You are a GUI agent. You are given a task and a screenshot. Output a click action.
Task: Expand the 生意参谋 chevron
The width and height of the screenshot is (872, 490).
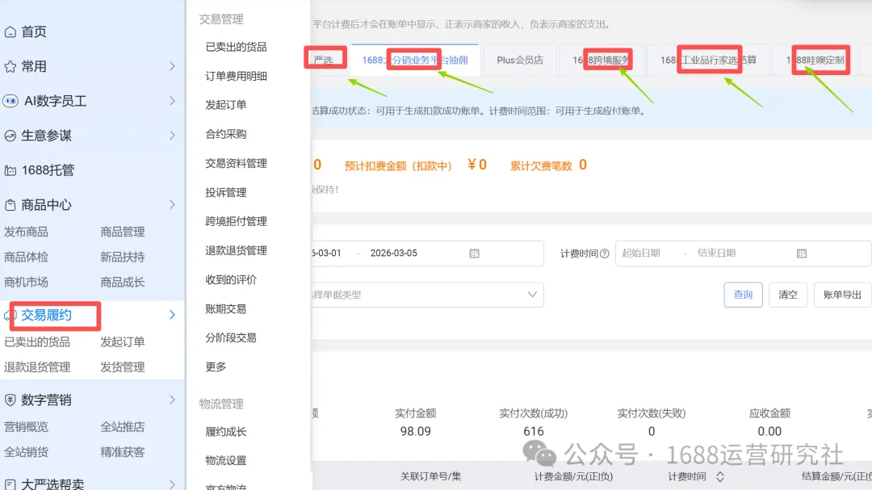(x=173, y=136)
